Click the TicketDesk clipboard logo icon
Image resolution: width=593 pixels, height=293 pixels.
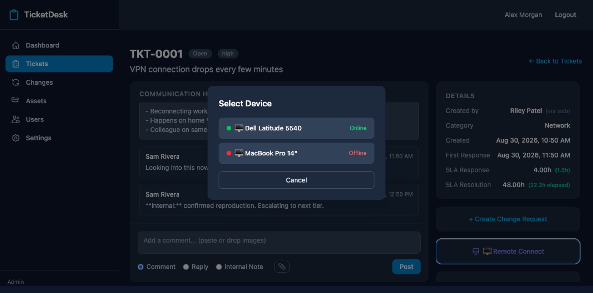(x=14, y=15)
